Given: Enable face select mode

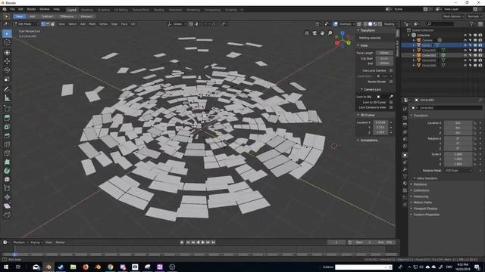Looking at the screenshot, I should (x=52, y=23).
